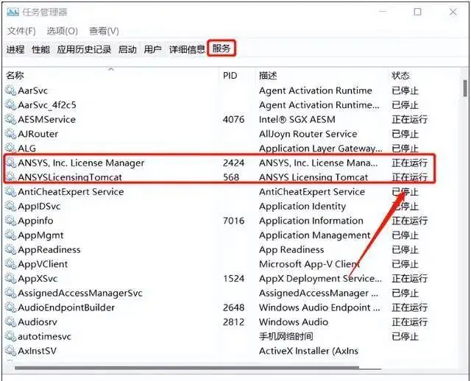Viewport: 471px width, 381px height.
Task: Click the autotimesvc service icon
Action: (x=10, y=336)
